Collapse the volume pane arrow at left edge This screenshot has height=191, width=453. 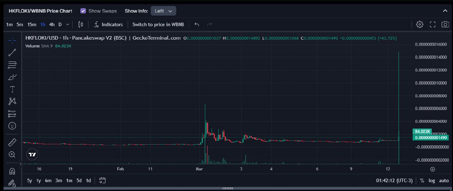(21, 163)
